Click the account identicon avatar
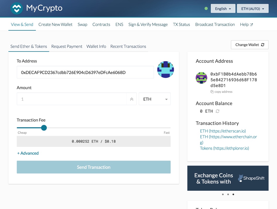 201,78
